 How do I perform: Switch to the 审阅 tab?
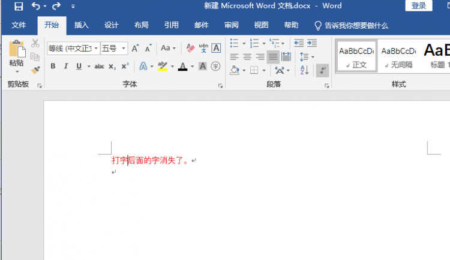click(232, 25)
